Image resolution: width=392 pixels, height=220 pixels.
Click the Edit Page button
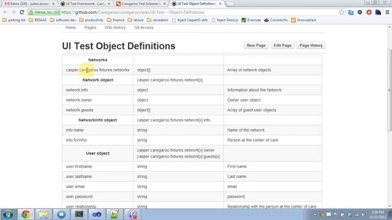point(282,45)
